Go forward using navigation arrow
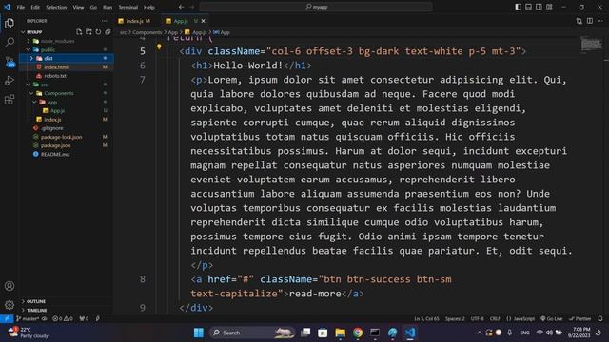609x342 pixels. tap(192, 7)
